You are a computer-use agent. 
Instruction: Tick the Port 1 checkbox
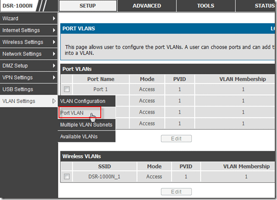click(67, 89)
